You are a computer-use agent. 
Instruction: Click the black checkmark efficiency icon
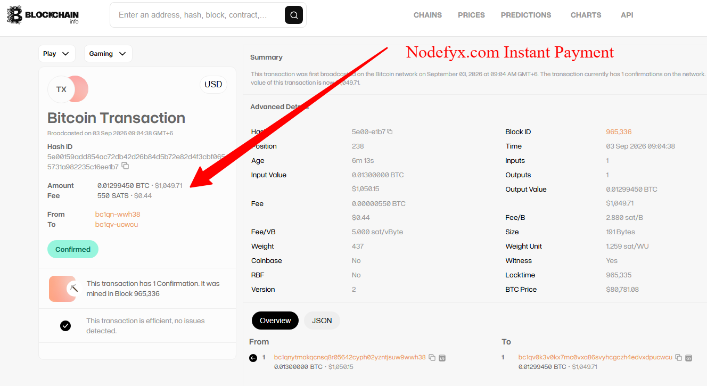click(65, 325)
